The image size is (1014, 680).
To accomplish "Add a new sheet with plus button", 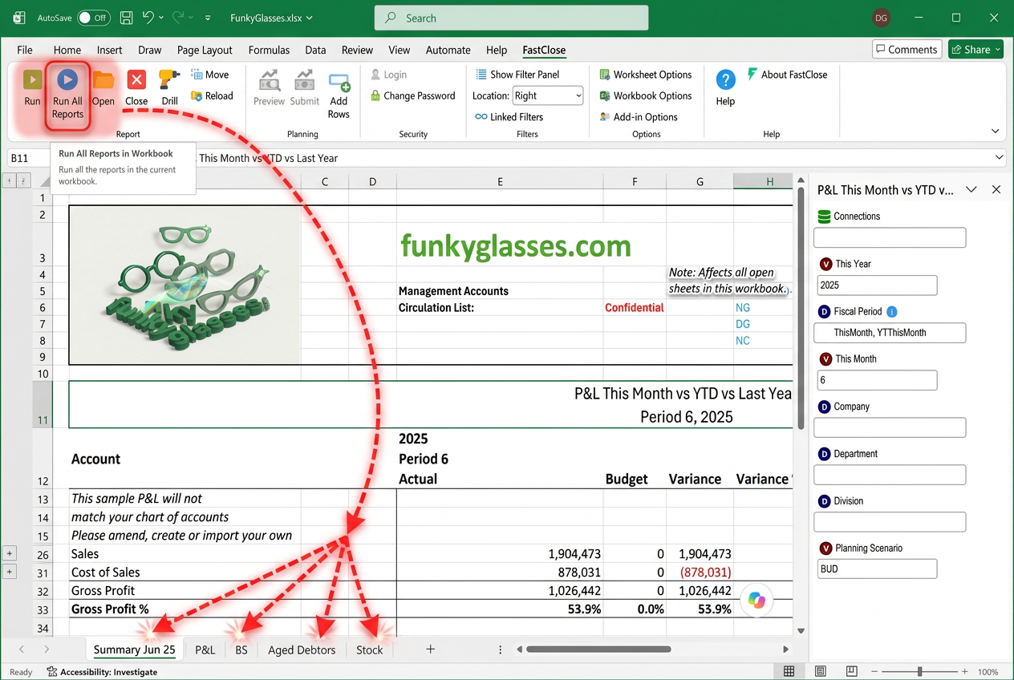I will [x=431, y=650].
